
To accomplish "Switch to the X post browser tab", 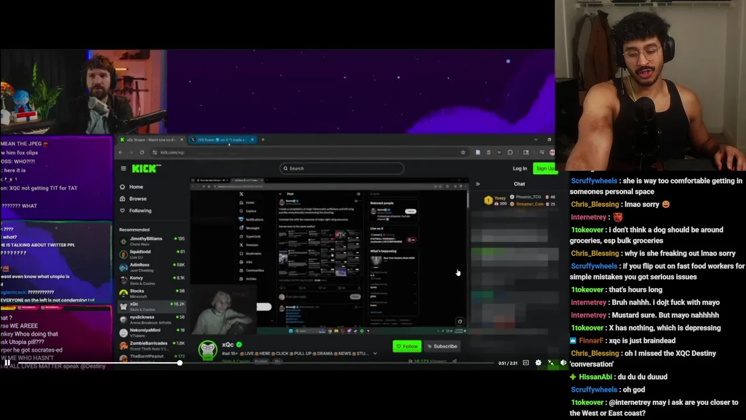I will [x=221, y=140].
